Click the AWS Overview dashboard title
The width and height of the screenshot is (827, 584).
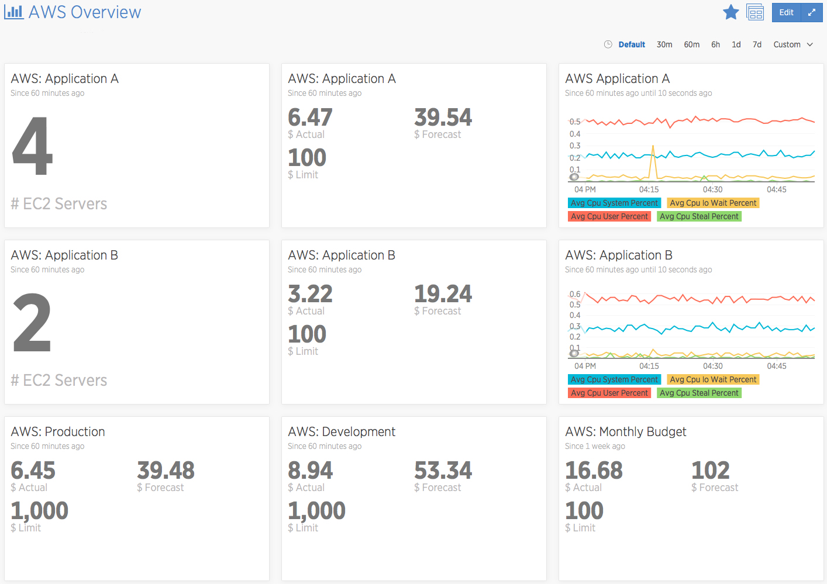click(x=85, y=12)
